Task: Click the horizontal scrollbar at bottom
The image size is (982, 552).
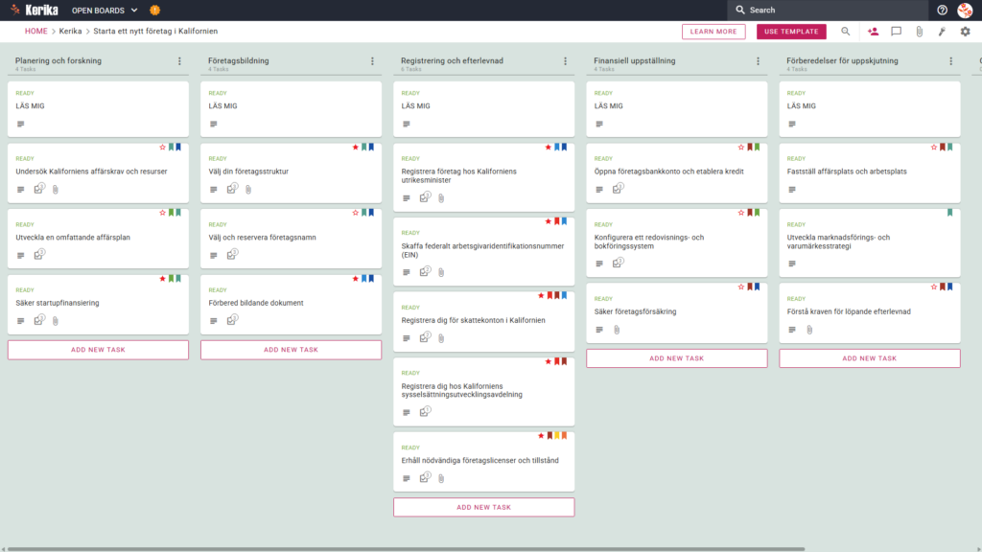Action: (x=406, y=549)
